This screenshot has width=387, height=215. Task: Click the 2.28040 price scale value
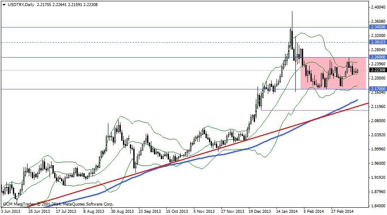[x=378, y=49]
